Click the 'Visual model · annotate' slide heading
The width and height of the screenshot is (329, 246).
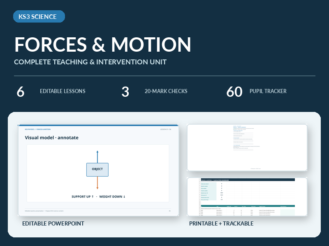(x=52, y=138)
